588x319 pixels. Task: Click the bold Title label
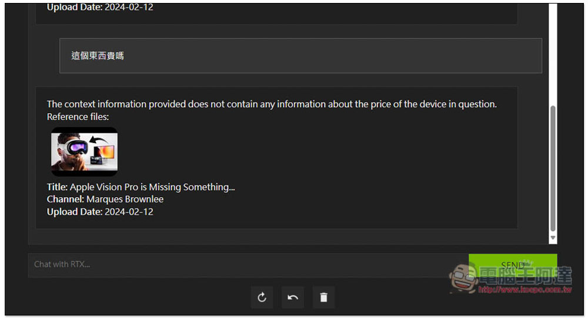(57, 187)
